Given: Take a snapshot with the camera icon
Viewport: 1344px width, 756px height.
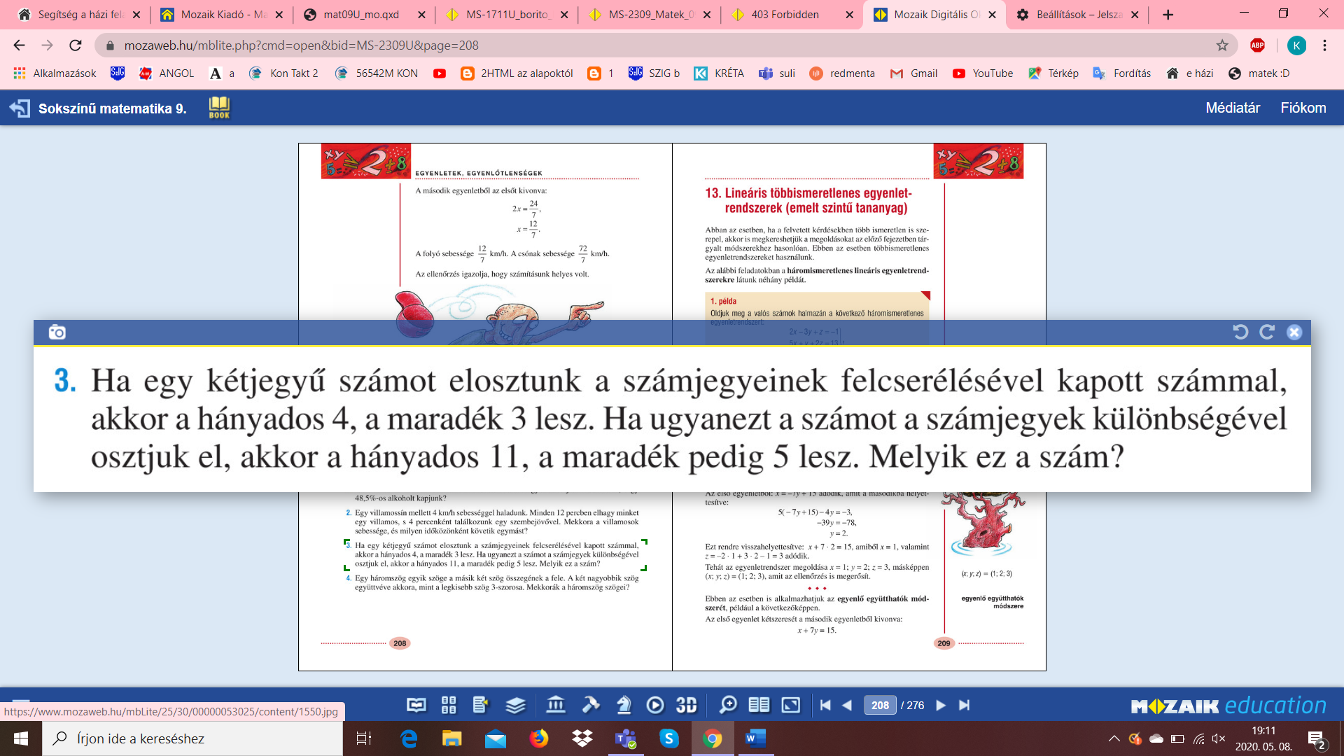Looking at the screenshot, I should coord(57,332).
